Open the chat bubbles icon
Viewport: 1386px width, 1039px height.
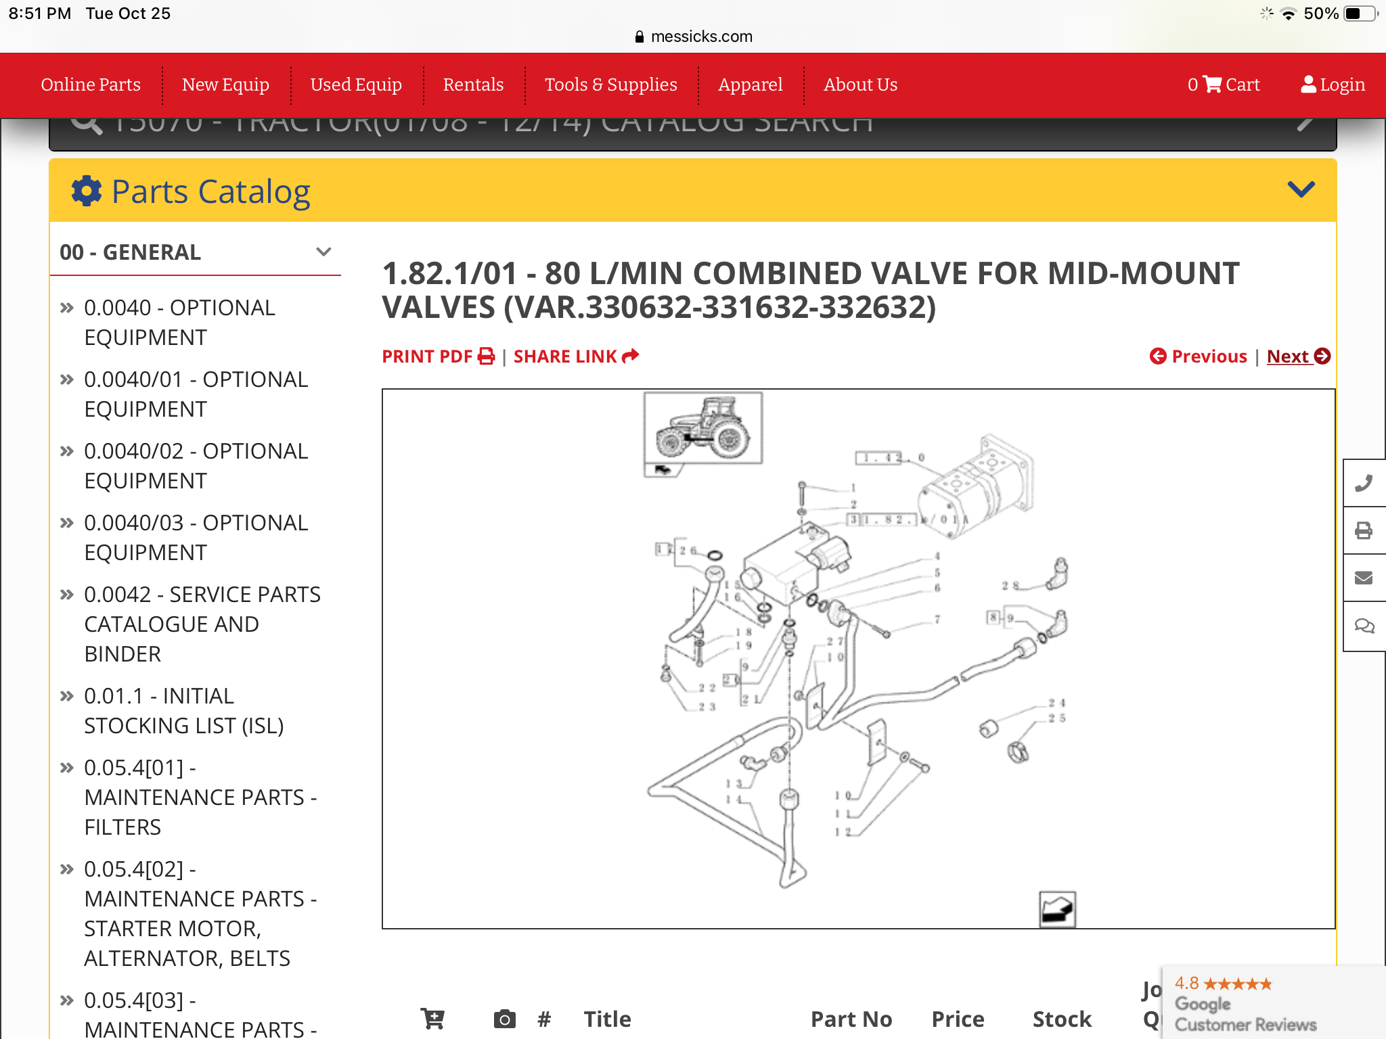[1364, 626]
